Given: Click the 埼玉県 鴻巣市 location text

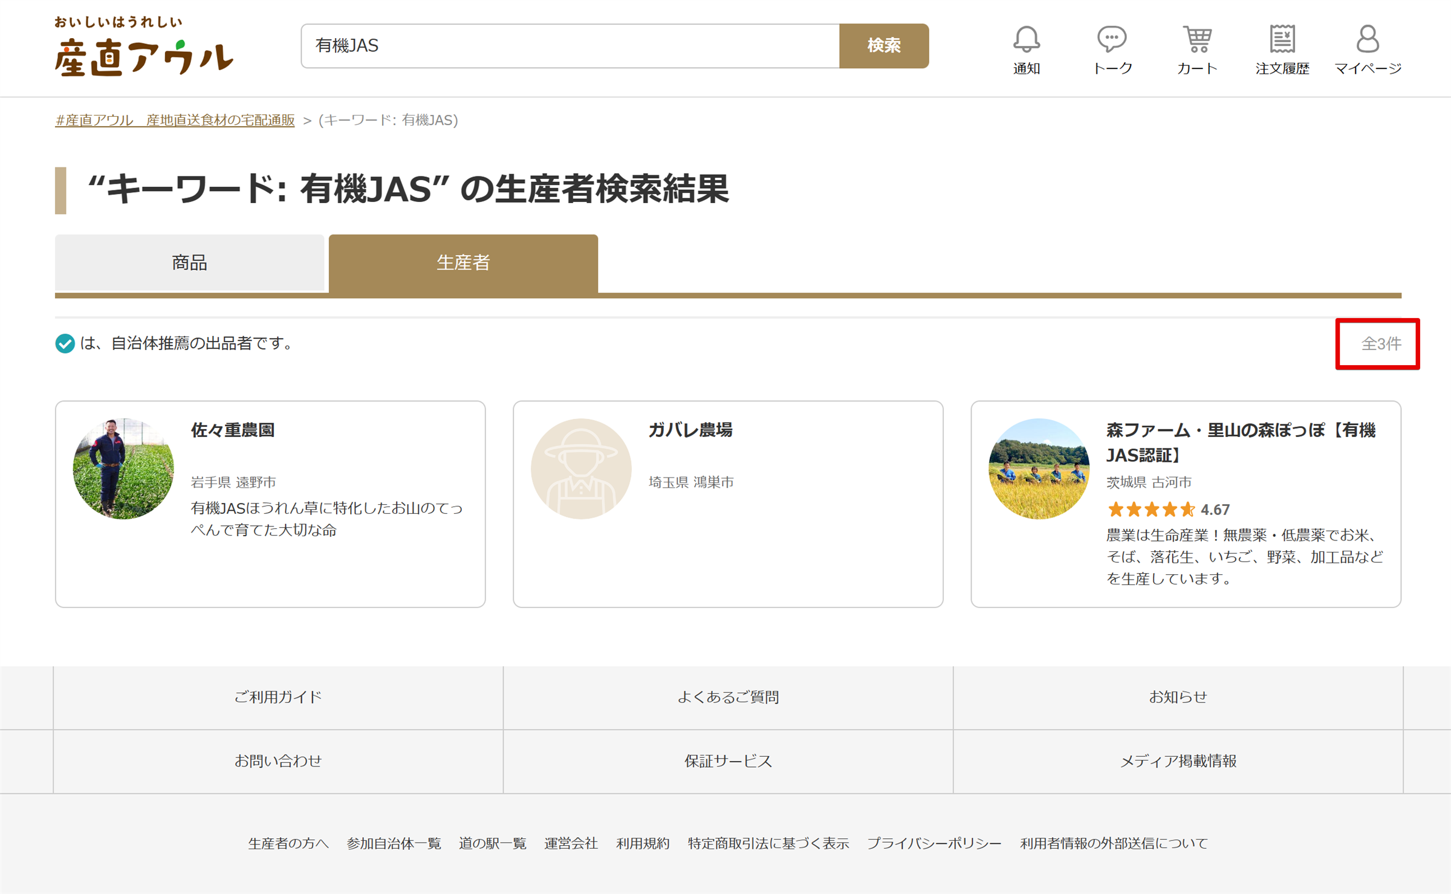Looking at the screenshot, I should tap(691, 482).
